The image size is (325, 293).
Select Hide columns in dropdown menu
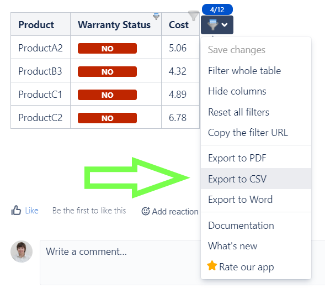tap(256, 91)
